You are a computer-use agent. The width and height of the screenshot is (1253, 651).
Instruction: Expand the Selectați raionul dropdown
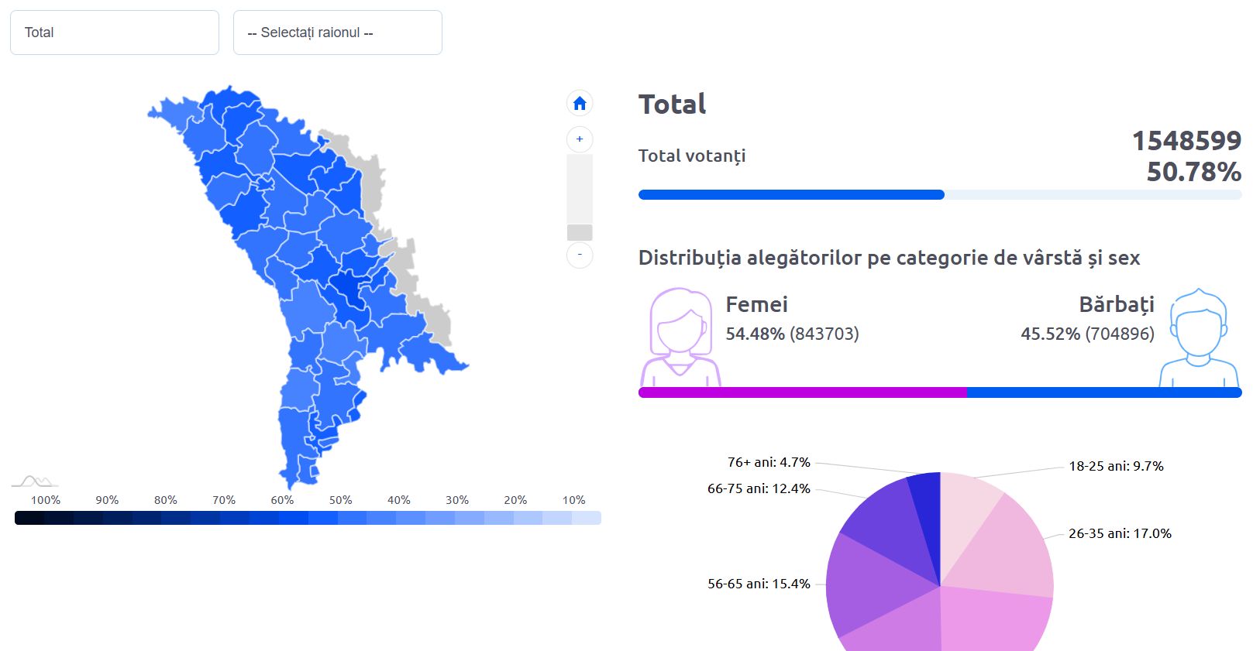[338, 33]
